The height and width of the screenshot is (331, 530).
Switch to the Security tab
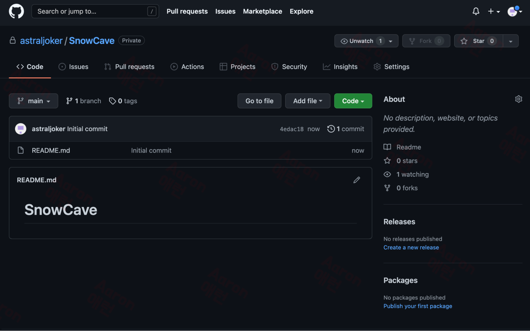pos(289,67)
